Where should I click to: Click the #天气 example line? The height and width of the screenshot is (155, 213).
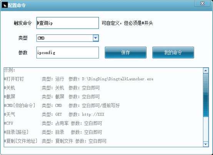click(x=54, y=114)
